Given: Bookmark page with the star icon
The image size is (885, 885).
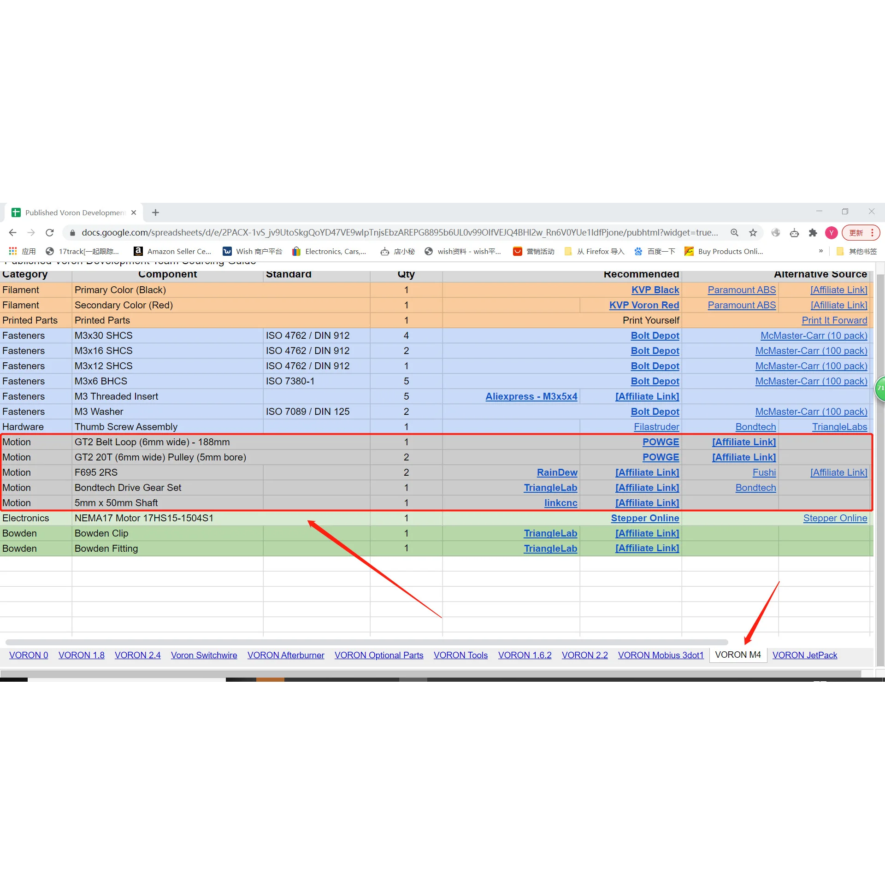Looking at the screenshot, I should pos(753,233).
